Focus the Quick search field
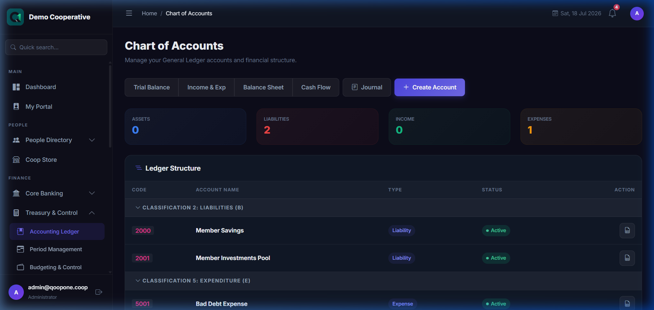Image resolution: width=654 pixels, height=310 pixels. (56, 47)
